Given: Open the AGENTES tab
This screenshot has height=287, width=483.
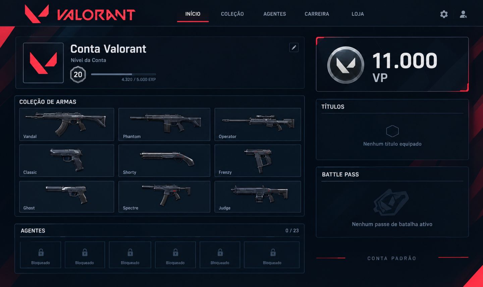Looking at the screenshot, I should [x=275, y=14].
